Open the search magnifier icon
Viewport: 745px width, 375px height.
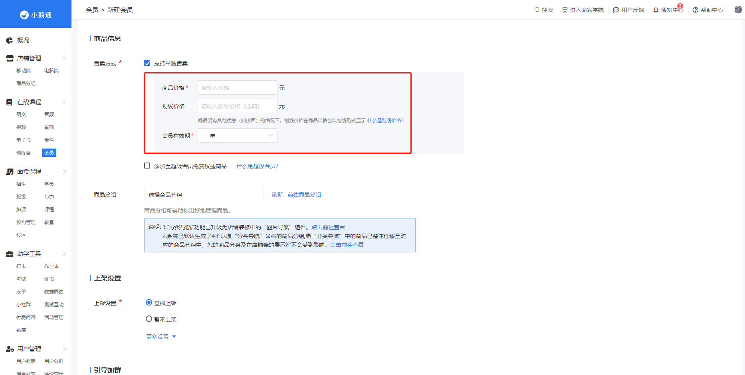537,10
